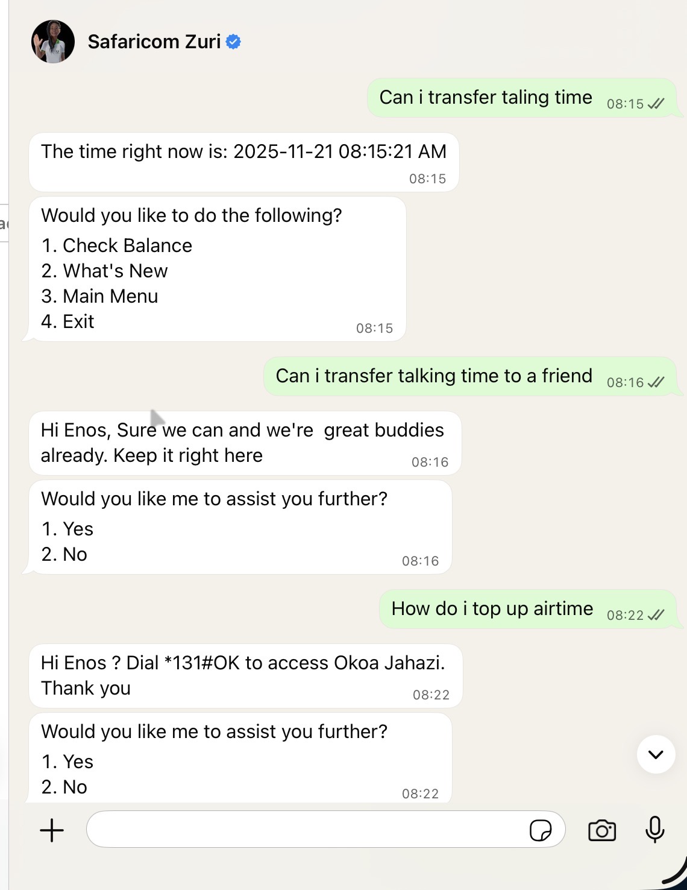The width and height of the screenshot is (687, 890).
Task: Click the plus attachment icon
Action: [52, 830]
